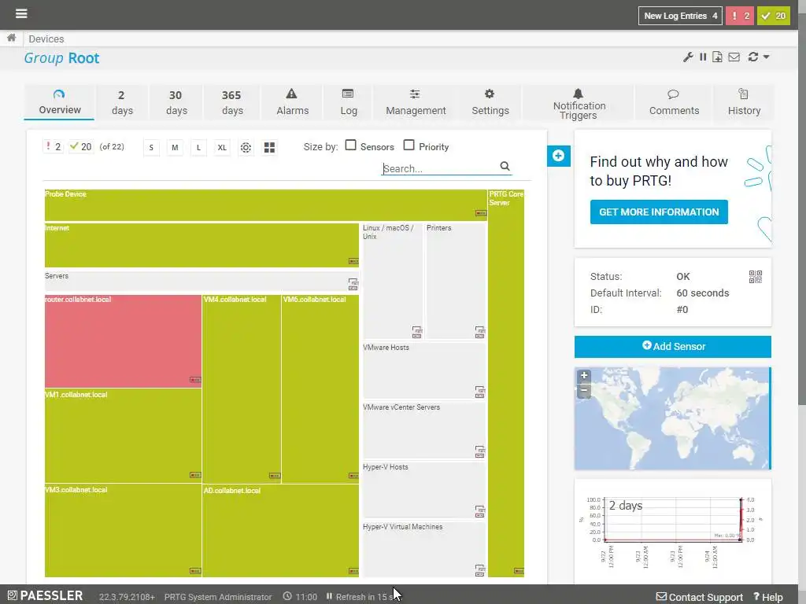
Task: Open the Notification Triggers tab
Action: pos(579,102)
